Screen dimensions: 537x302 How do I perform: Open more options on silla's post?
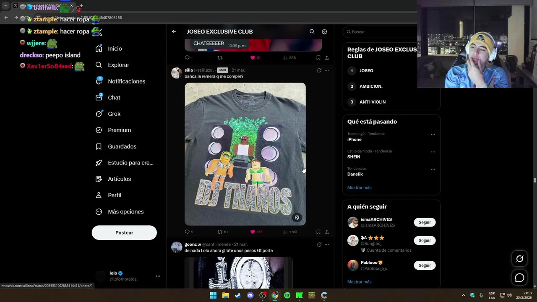[x=327, y=70]
